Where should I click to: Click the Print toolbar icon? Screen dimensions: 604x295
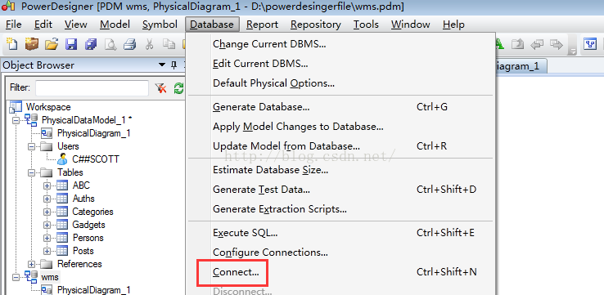click(130, 45)
